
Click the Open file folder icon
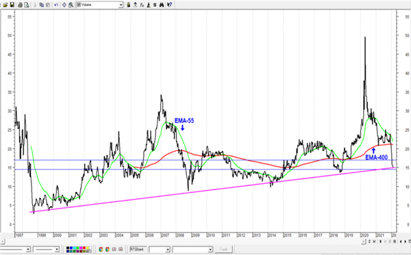tap(5, 5)
